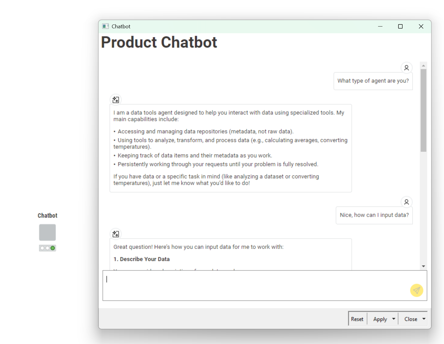Click the '1. Describe Your Data' heading
444x344 pixels.
coord(141,259)
